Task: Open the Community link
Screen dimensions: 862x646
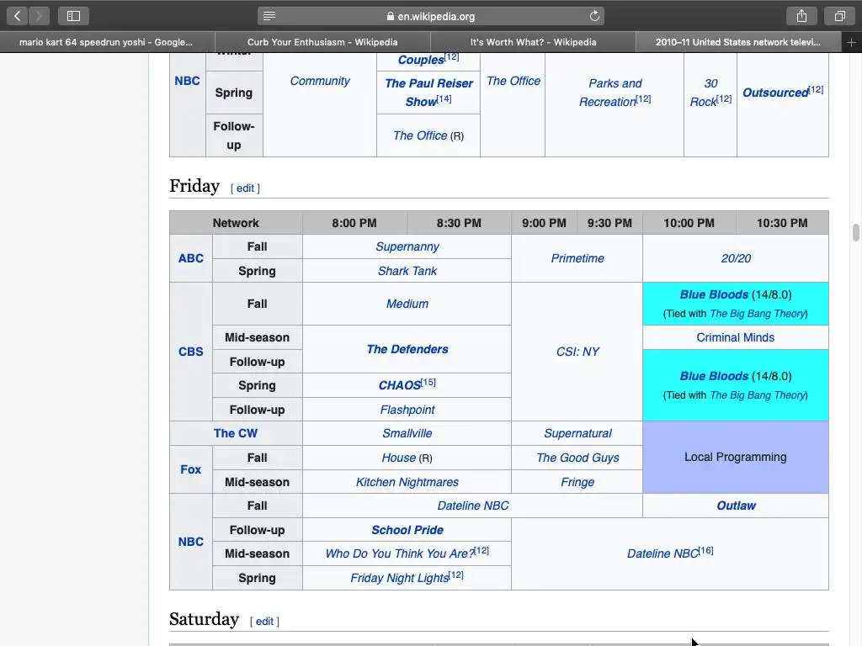Action: click(x=320, y=81)
